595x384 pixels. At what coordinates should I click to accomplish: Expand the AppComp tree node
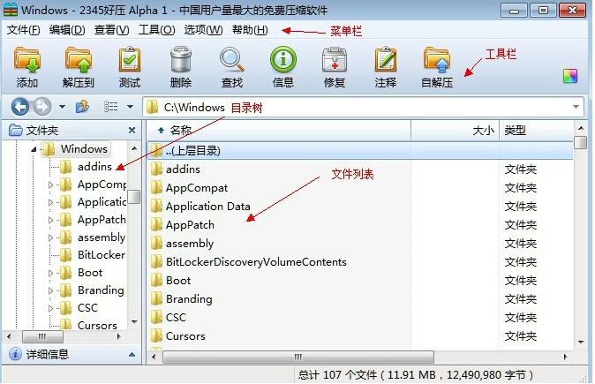50,184
